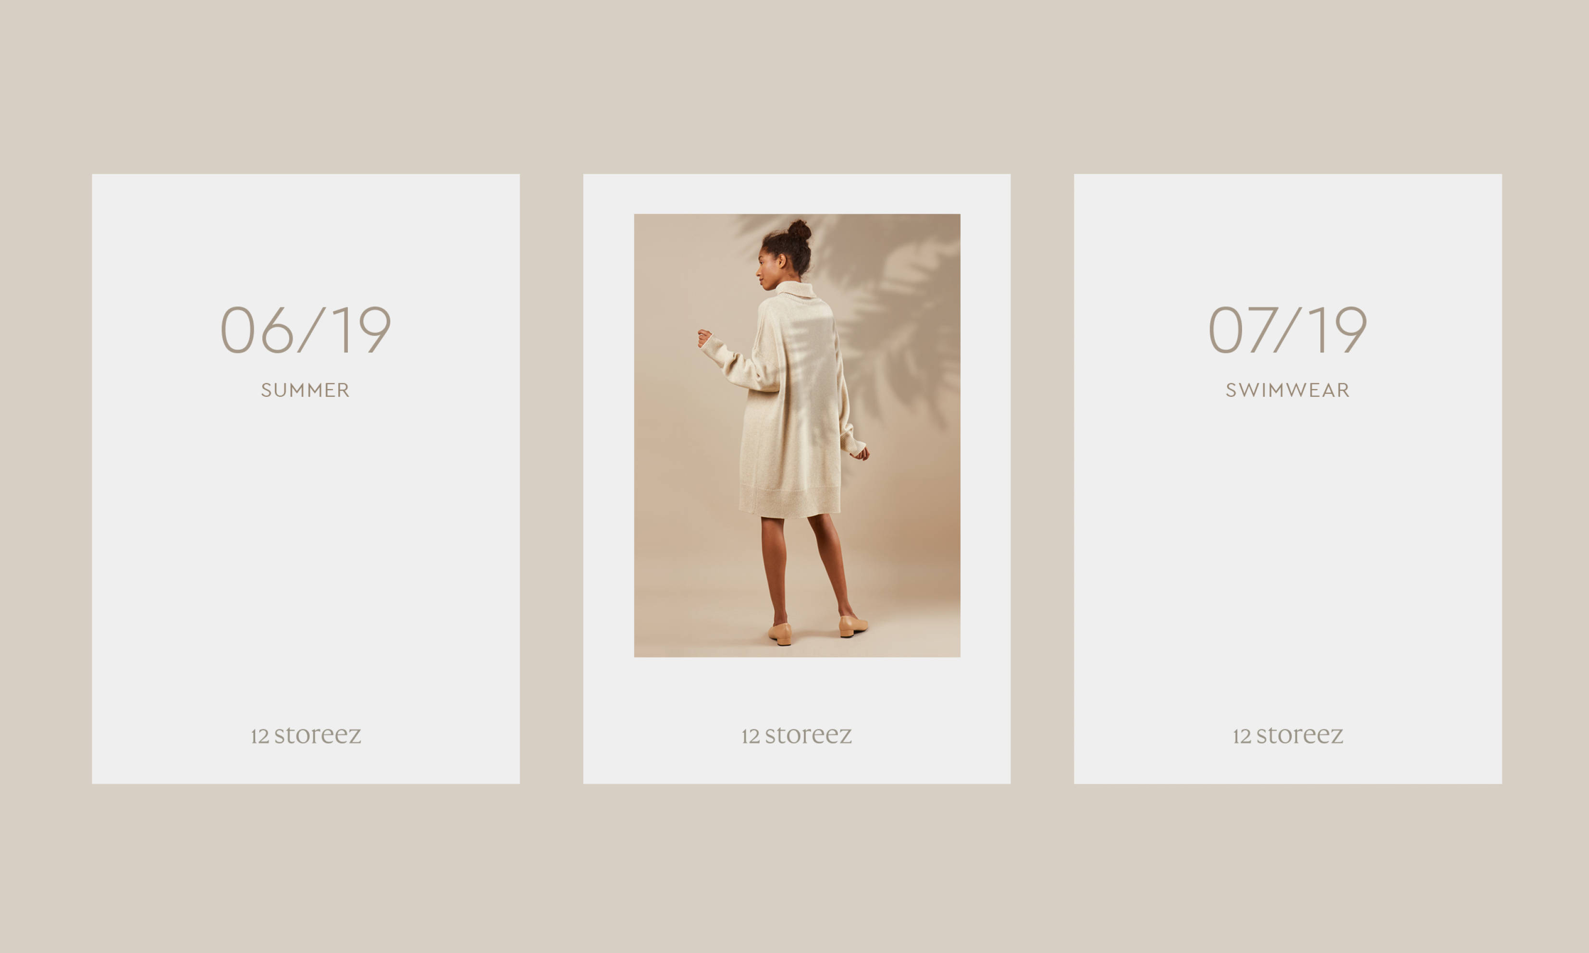
Task: Click the model's hair bun
Action: point(799,230)
